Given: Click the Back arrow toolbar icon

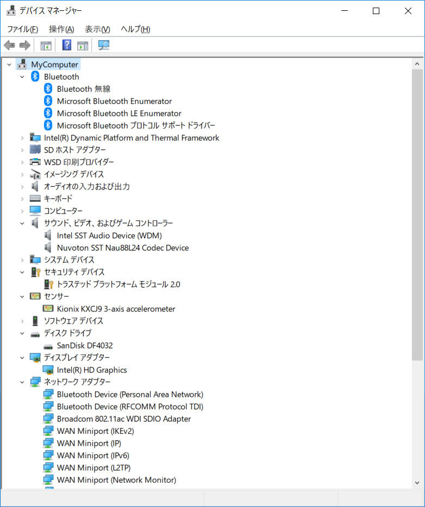Looking at the screenshot, I should (x=9, y=45).
